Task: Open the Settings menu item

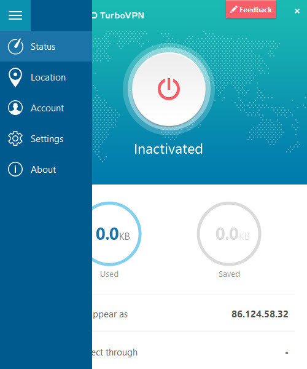Action: point(46,138)
